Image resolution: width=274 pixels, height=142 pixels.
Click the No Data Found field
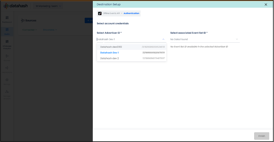point(205,39)
